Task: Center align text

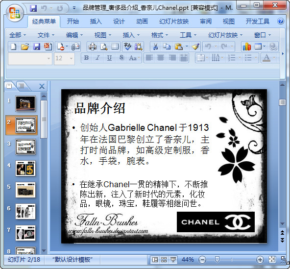Action: pyautogui.click(x=161, y=58)
